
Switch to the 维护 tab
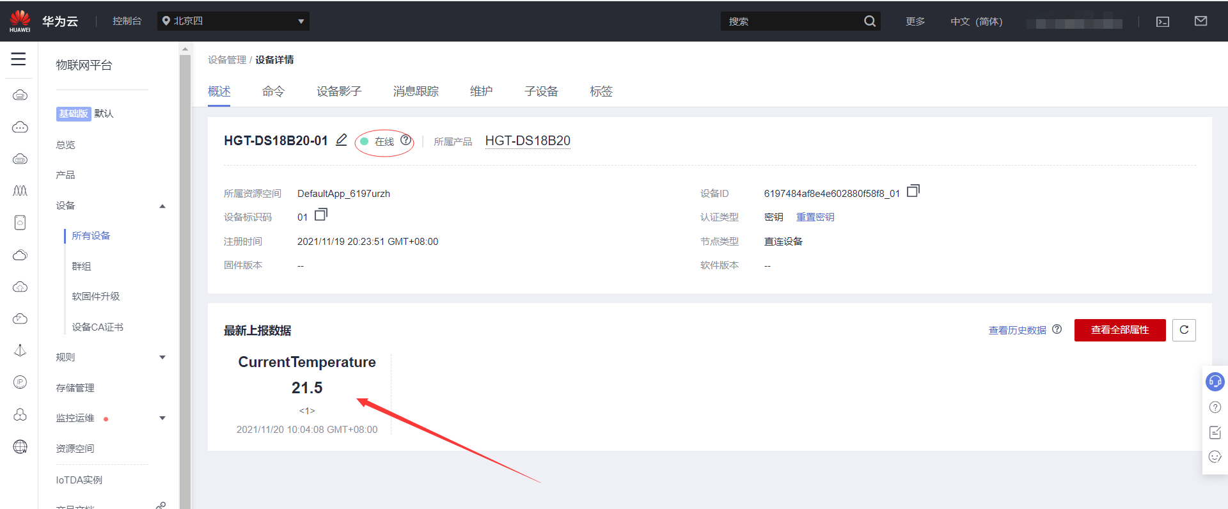point(481,91)
